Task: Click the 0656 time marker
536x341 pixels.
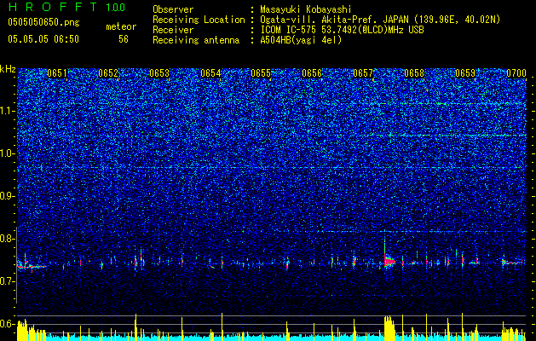Action: (312, 73)
